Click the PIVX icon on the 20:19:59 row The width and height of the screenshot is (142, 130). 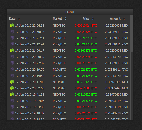12,69
